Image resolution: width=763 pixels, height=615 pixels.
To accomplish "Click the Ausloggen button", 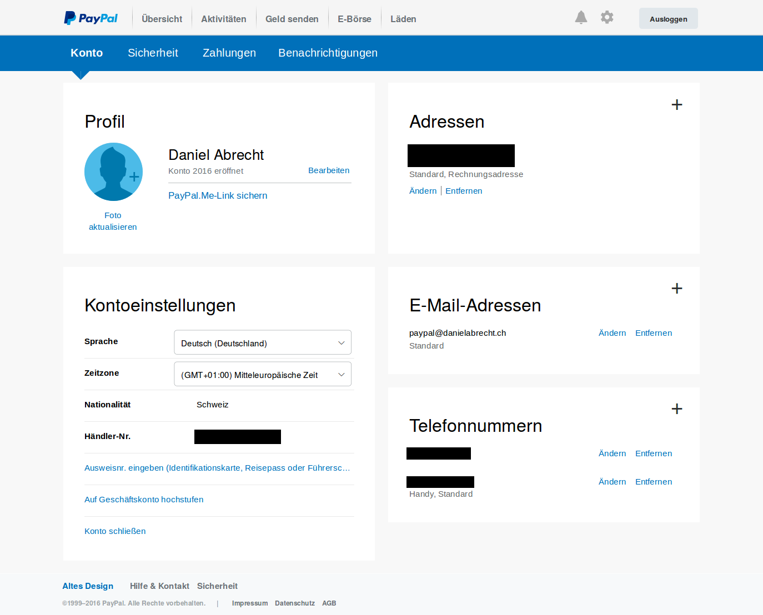I will (x=669, y=18).
